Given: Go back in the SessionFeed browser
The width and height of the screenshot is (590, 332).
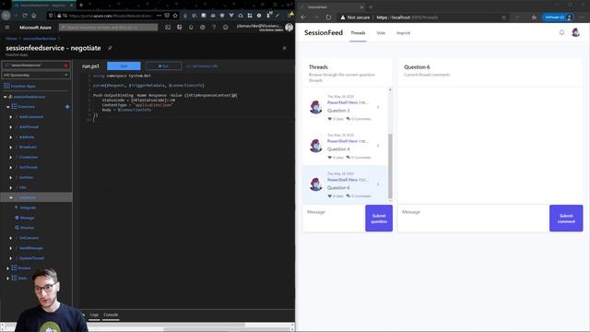Looking at the screenshot, I should pyautogui.click(x=303, y=18).
